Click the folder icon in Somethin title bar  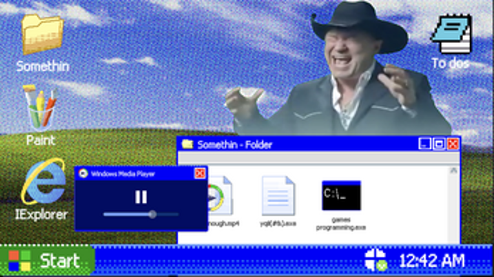(x=187, y=144)
